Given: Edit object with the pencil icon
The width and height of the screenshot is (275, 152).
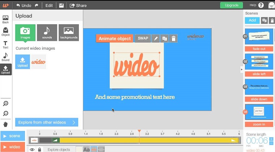Looking at the screenshot, I should point(156,38).
